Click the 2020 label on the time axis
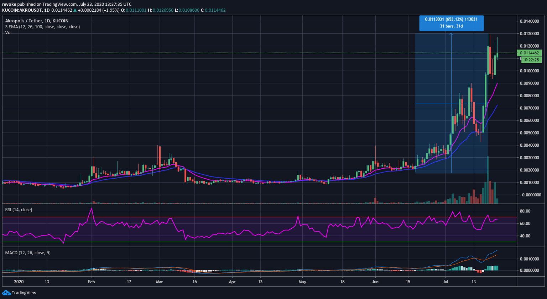The image size is (547, 299). pyautogui.click(x=19, y=282)
